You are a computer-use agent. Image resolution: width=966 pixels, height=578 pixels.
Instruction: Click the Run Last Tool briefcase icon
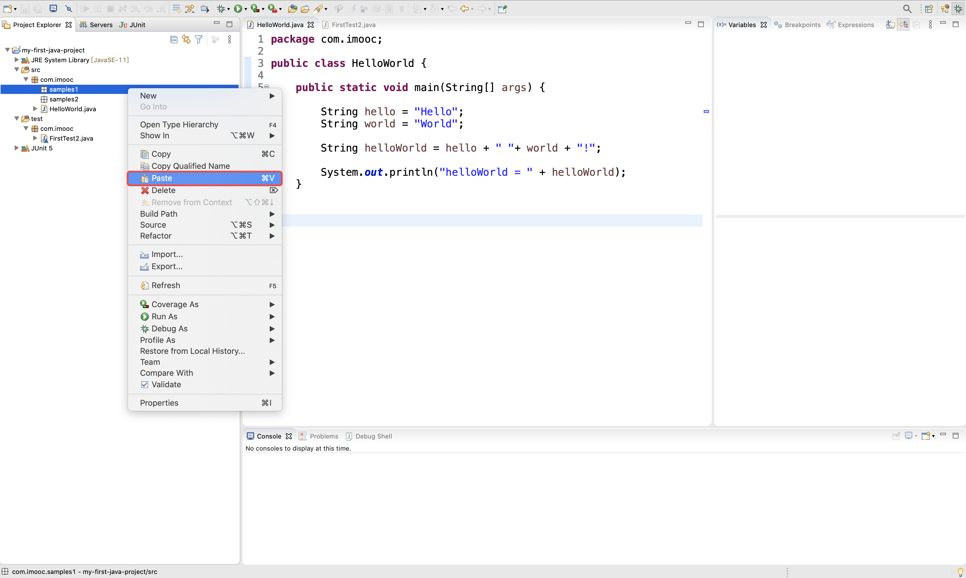point(272,9)
